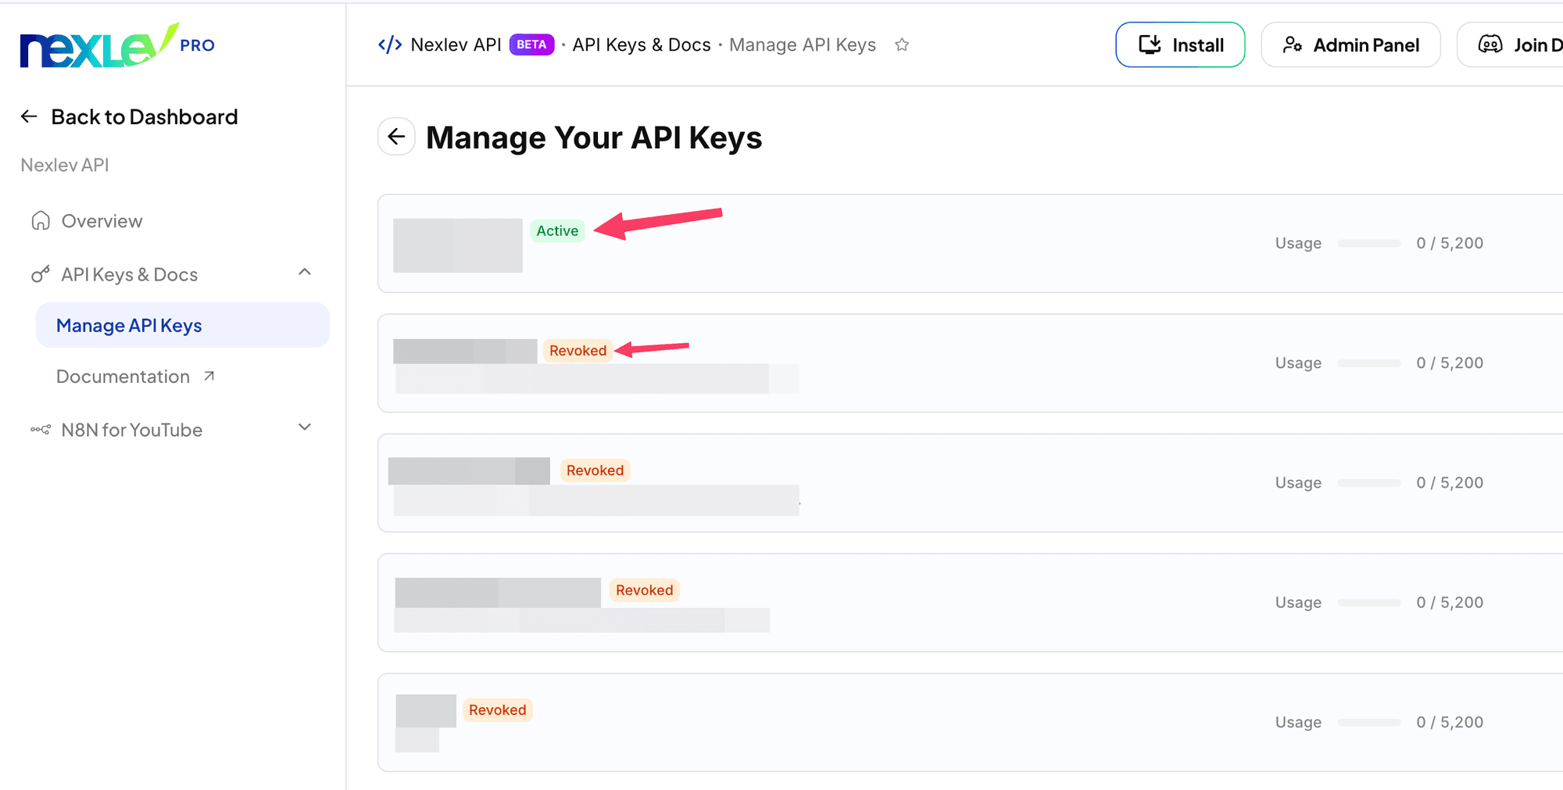
Task: Click the N8N for YouTube workflow icon
Action: click(41, 430)
